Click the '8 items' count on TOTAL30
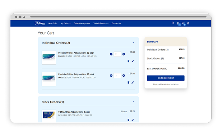 pos(124,112)
